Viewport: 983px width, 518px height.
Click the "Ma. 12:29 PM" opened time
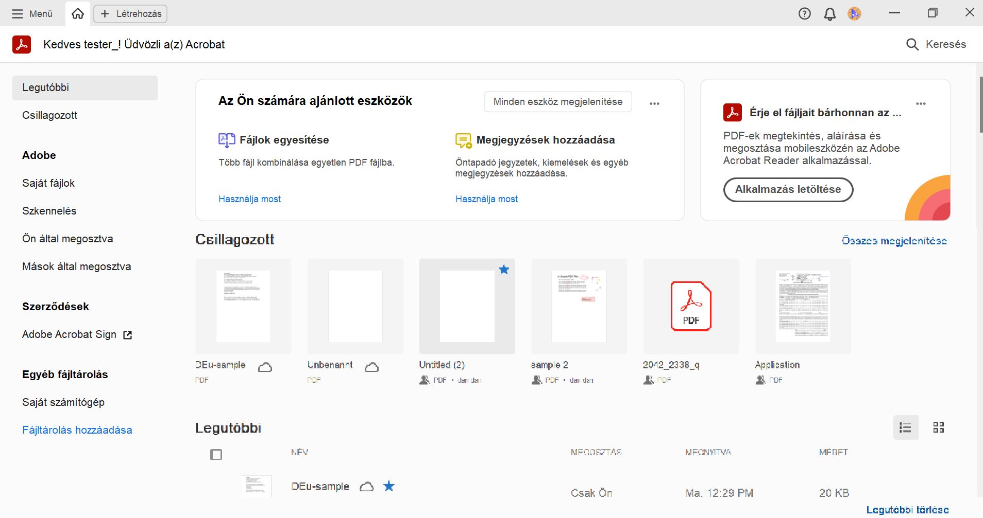(719, 493)
